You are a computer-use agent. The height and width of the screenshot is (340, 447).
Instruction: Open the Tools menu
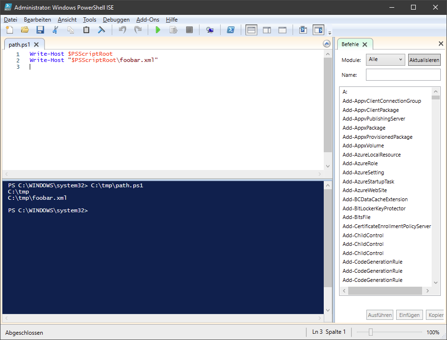(x=90, y=20)
